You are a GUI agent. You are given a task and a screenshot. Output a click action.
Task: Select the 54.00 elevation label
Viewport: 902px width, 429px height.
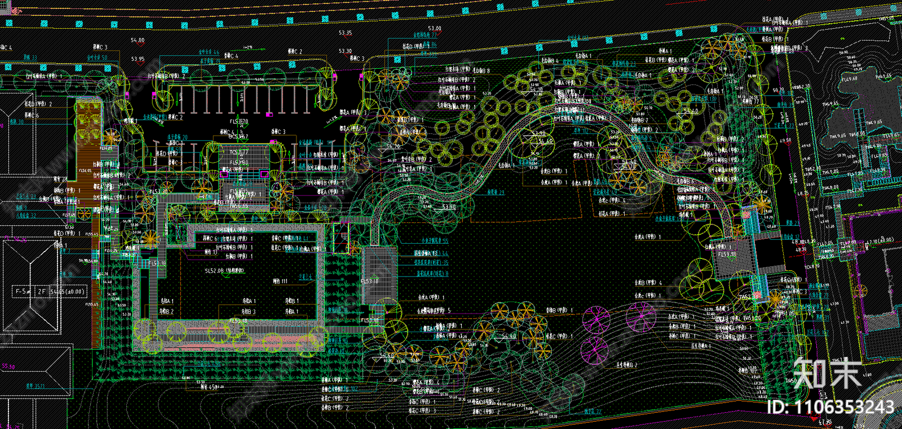coord(138,41)
